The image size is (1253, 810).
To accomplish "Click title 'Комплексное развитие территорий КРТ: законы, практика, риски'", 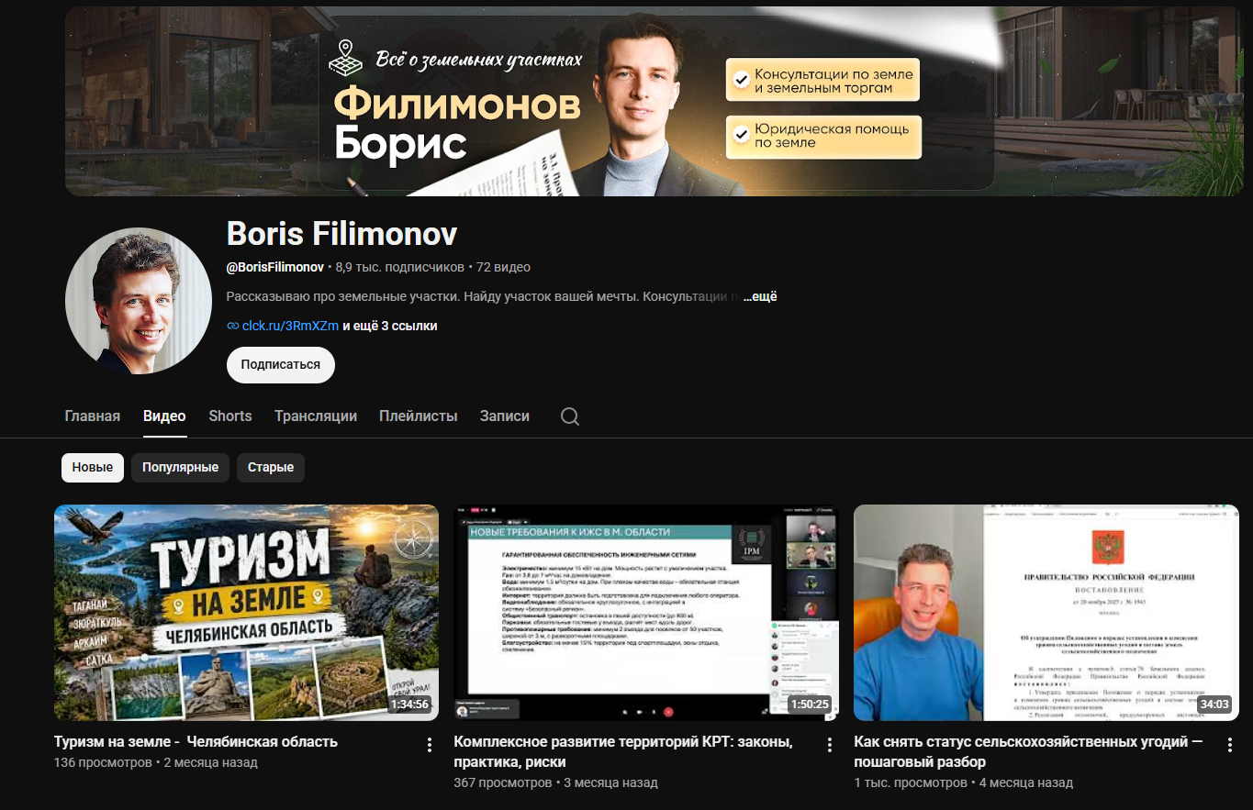I will (x=623, y=751).
